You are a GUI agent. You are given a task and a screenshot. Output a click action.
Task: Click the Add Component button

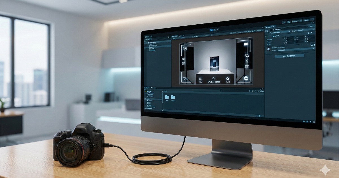pos(290,56)
